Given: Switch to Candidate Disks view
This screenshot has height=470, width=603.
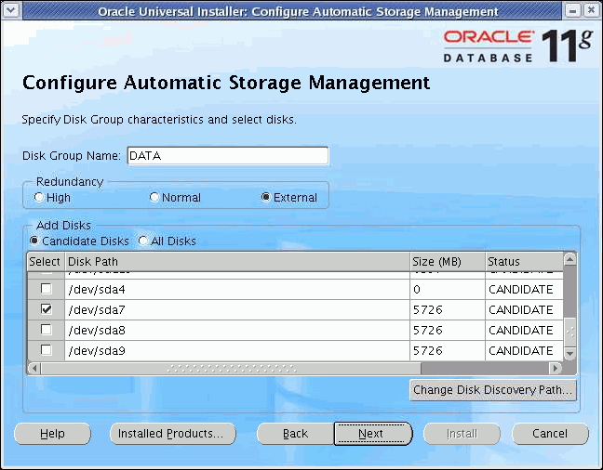Looking at the screenshot, I should tap(35, 242).
